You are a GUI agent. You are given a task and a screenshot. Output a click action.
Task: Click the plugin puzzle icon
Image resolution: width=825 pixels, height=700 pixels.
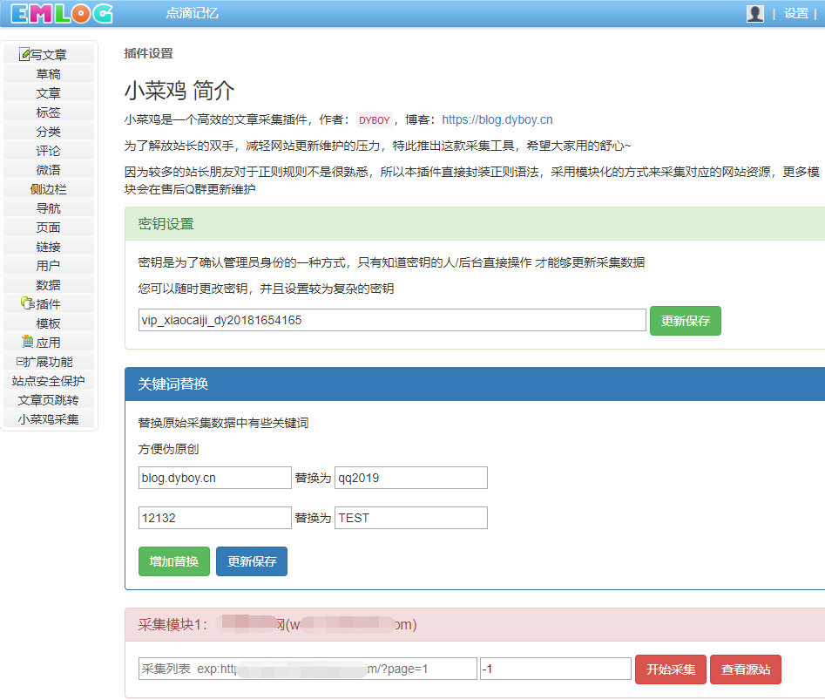coord(27,303)
